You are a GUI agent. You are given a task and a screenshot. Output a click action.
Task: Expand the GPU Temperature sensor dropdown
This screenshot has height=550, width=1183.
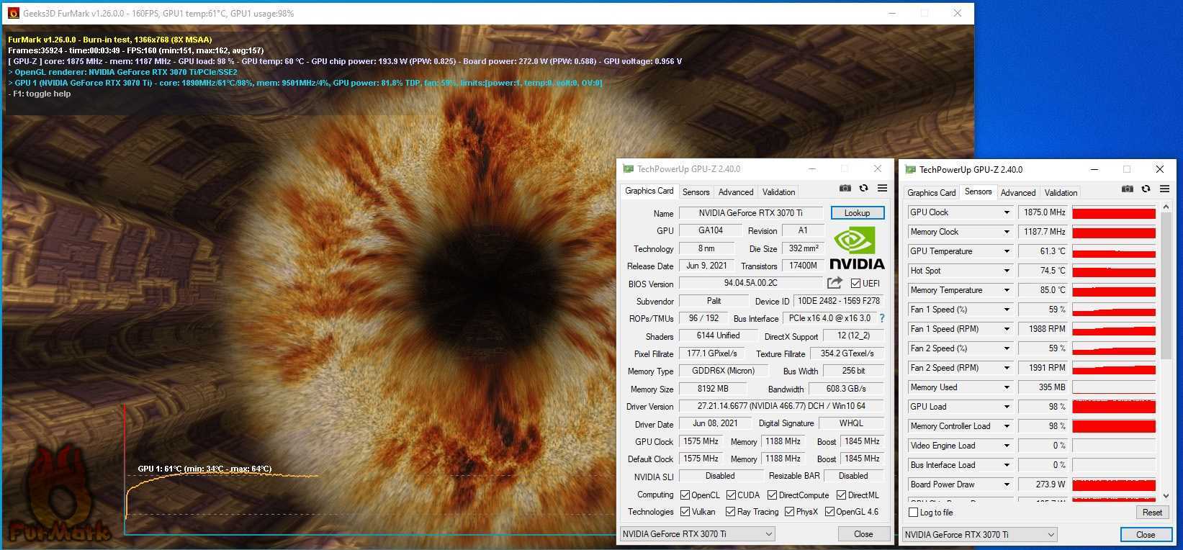coord(1007,251)
